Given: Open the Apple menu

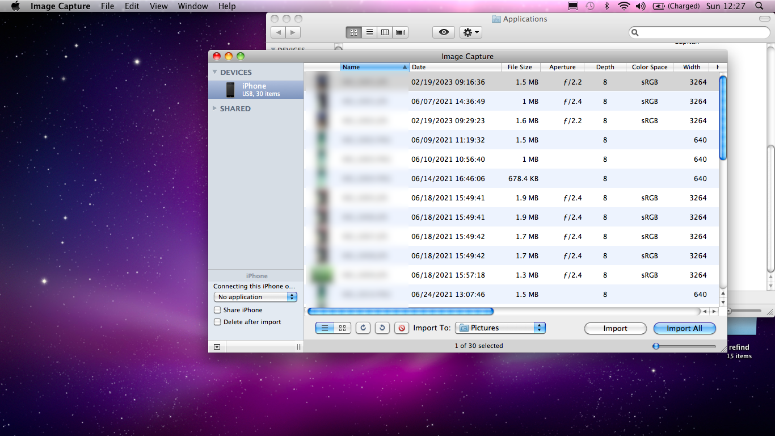Looking at the screenshot, I should click(15, 6).
